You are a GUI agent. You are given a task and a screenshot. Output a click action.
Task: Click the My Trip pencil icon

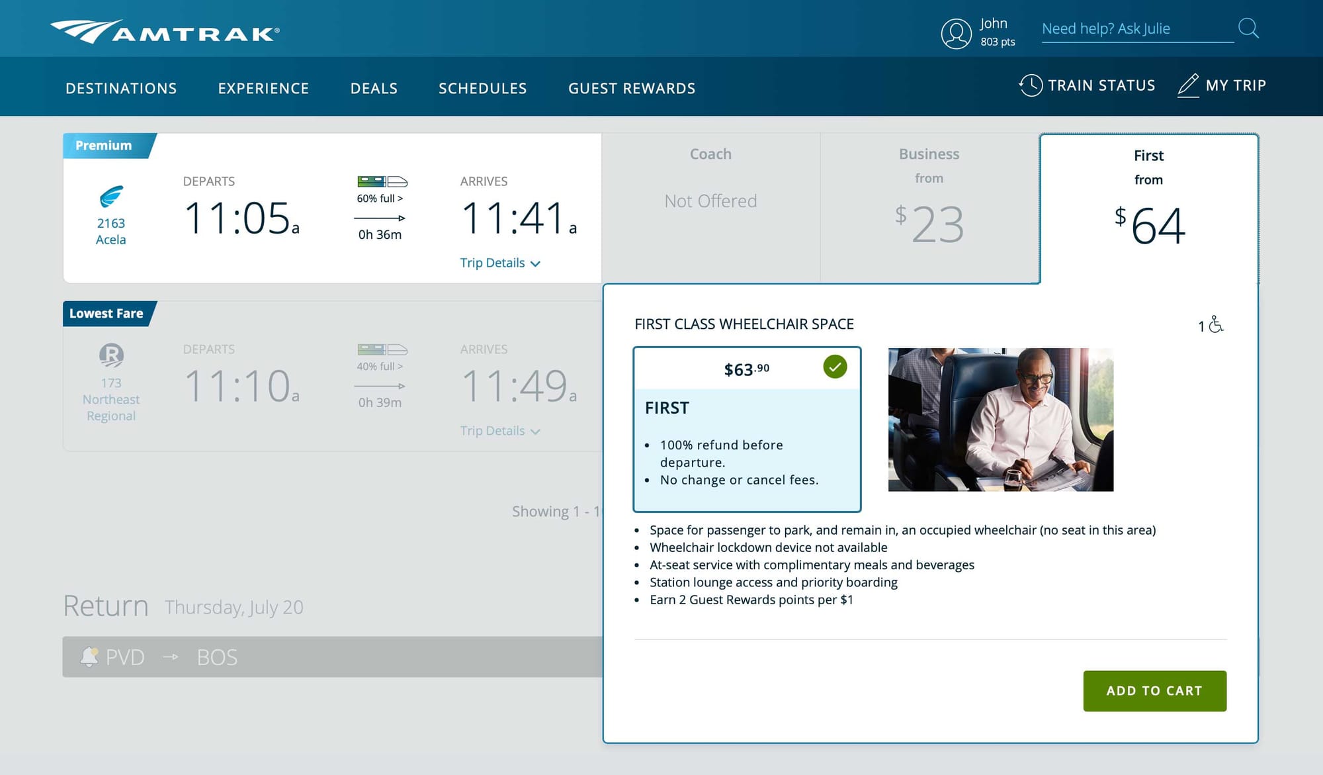click(x=1188, y=85)
